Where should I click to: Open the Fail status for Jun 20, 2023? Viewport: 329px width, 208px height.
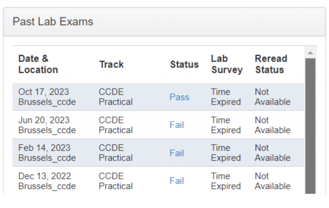(x=176, y=125)
